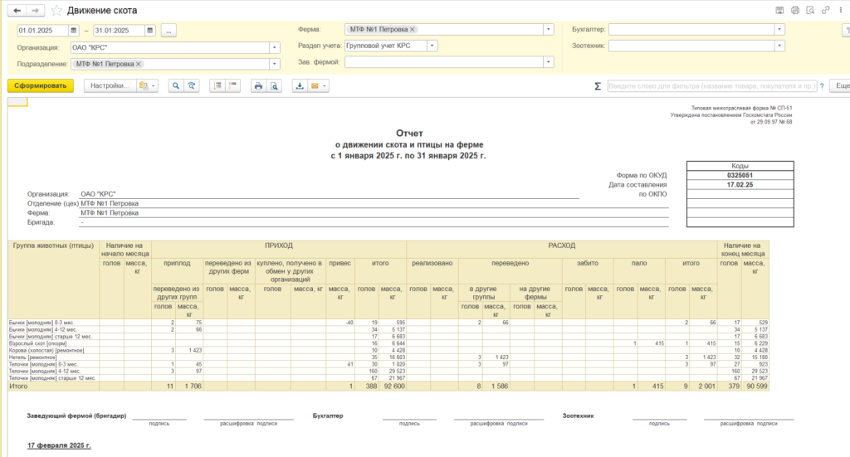Expand the Подразделение dropdown
Screen dimensions: 850x457
click(x=274, y=64)
